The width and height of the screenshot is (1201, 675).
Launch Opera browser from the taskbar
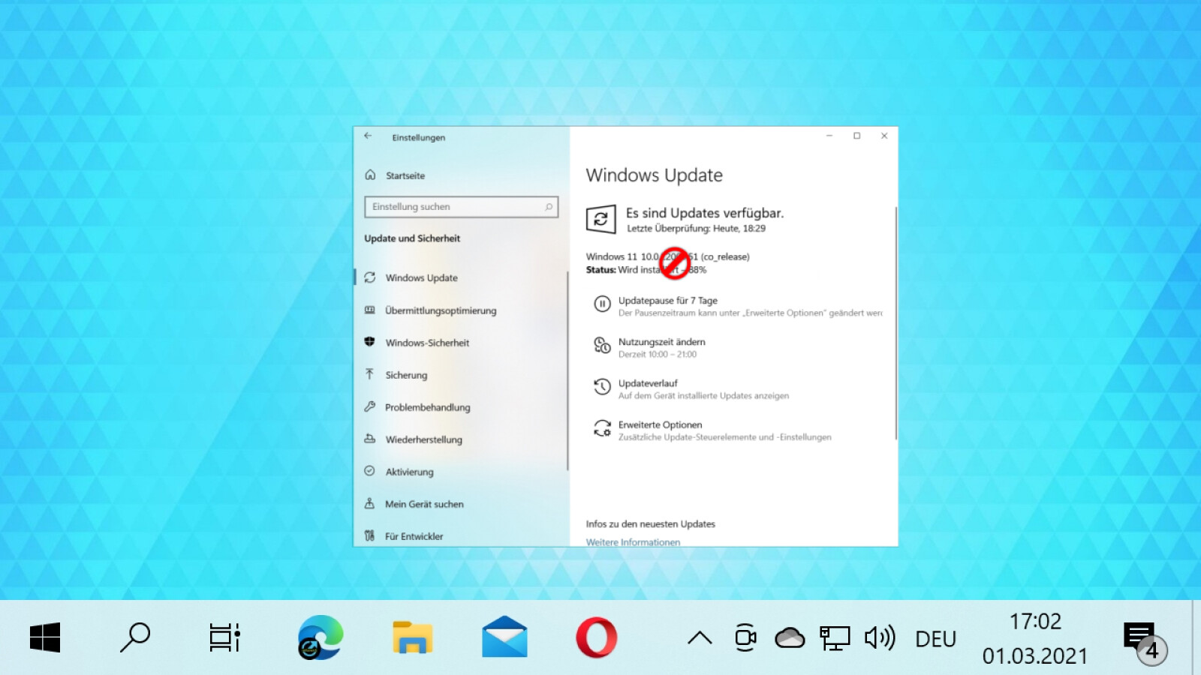[x=597, y=637]
